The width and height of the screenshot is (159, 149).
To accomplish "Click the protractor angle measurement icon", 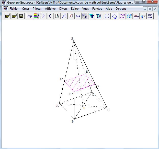I will [71, 16].
